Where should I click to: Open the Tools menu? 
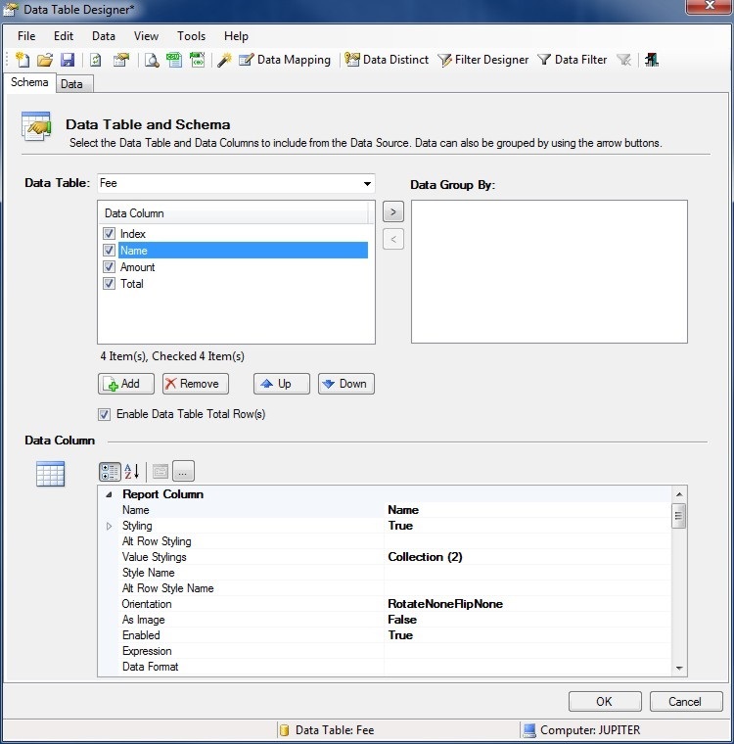pos(191,36)
